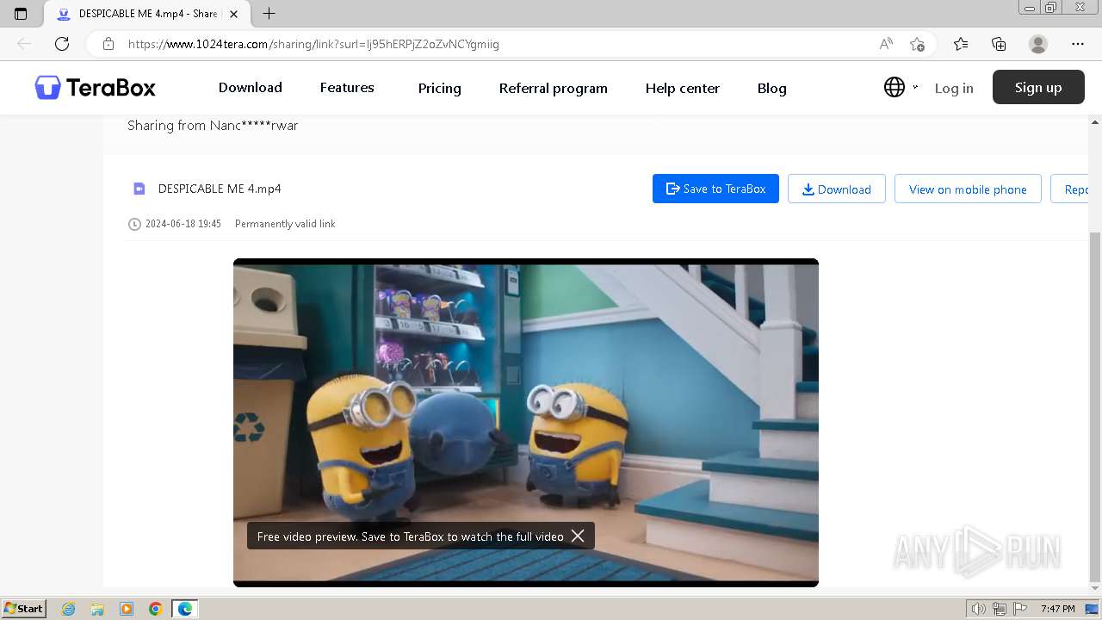Click the video preview player
1102x620 pixels.
526,422
